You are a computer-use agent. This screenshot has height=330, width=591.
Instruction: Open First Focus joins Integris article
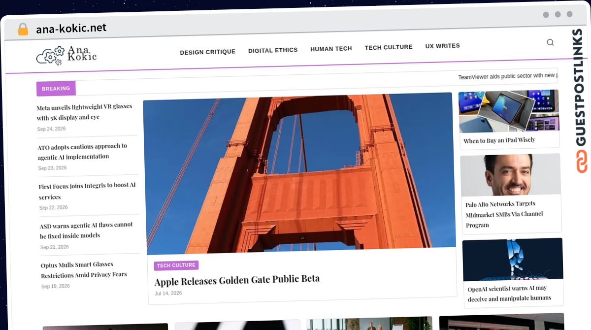(x=87, y=191)
